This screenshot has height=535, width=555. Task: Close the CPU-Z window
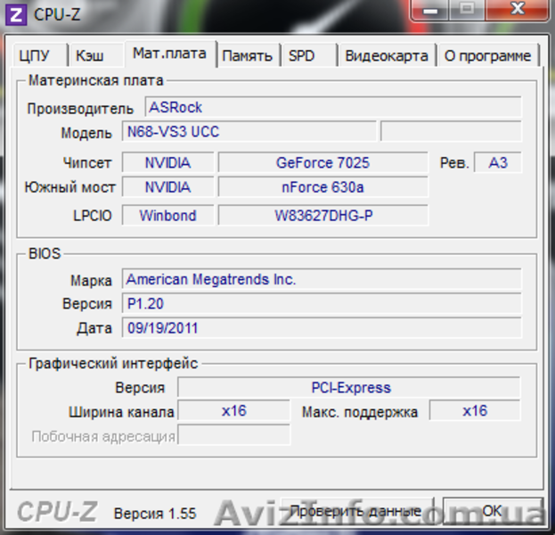[518, 11]
